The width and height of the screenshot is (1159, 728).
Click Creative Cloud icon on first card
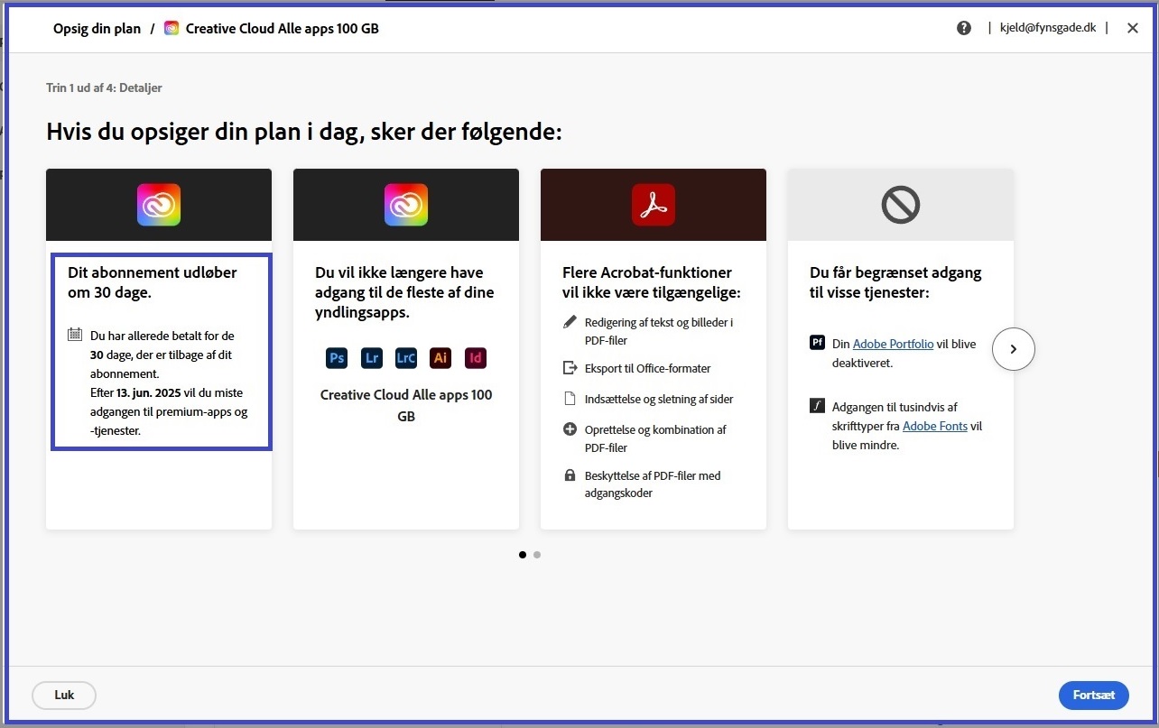click(159, 205)
